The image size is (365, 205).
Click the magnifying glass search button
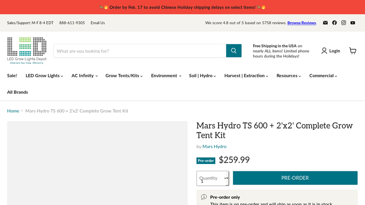coord(234,51)
